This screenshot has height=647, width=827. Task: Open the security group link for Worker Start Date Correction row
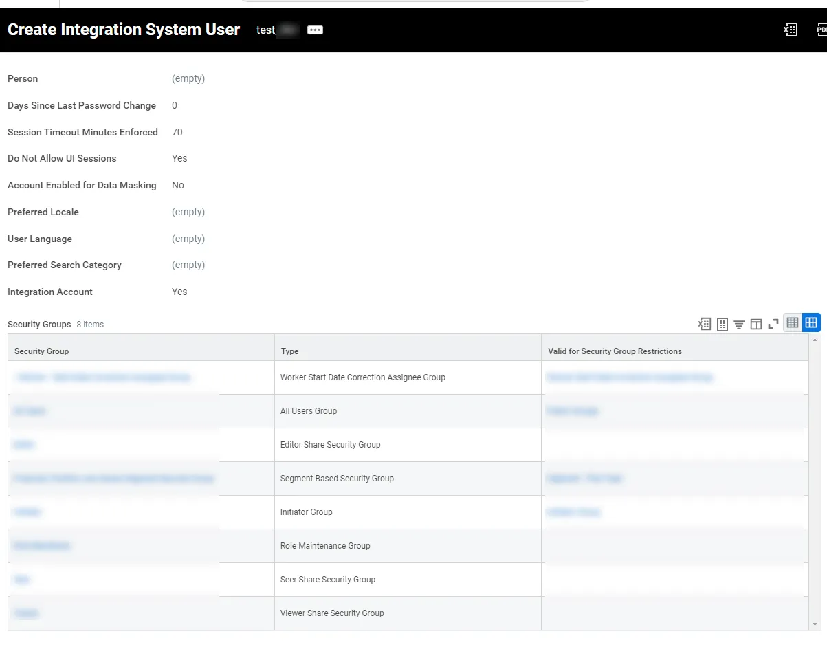click(x=102, y=377)
